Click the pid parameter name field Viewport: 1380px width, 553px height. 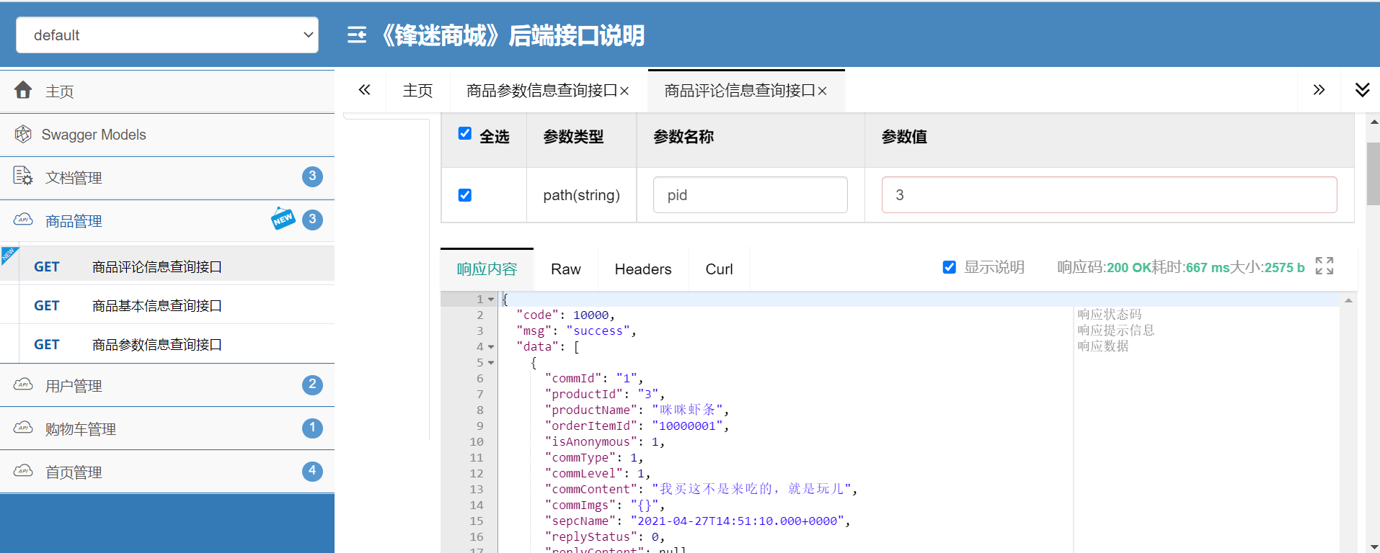point(750,195)
